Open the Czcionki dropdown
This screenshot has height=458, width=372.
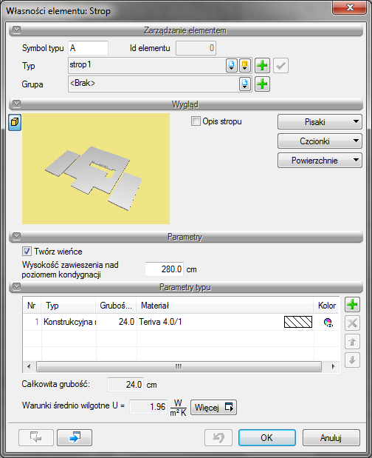pos(320,141)
